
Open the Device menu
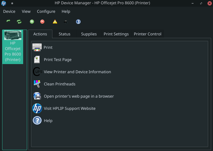click(x=9, y=11)
